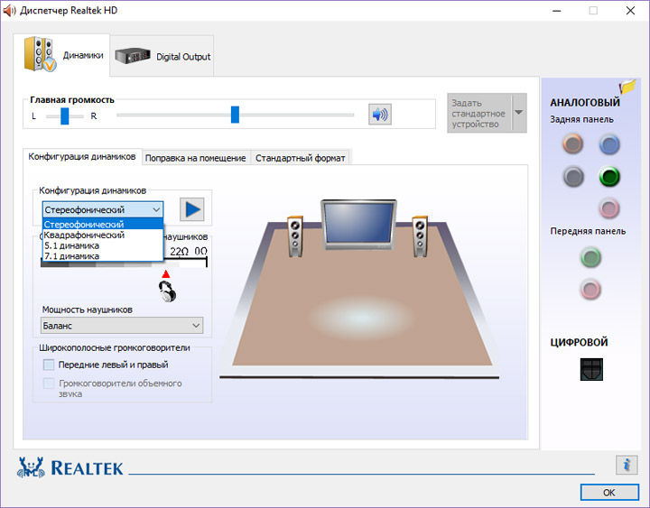Choose 7.1 динамика in the list
Image resolution: width=650 pixels, height=508 pixels.
click(103, 256)
